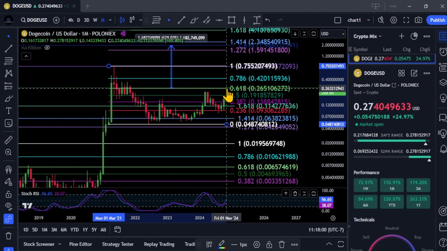The image size is (447, 251).
Task: Open the DOGEUSD symbol search
Action: (34, 20)
